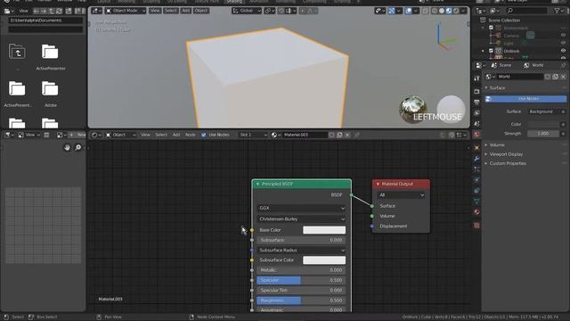Open the Modifier properties wrench tab
570x321 pixels.
click(x=476, y=159)
